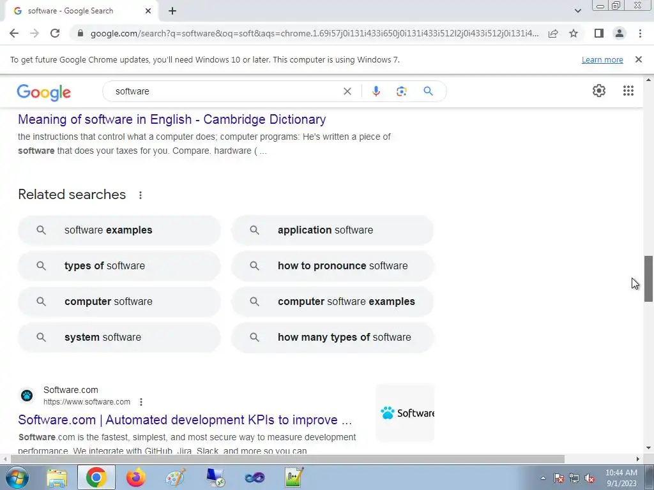The image size is (654, 490).
Task: Search for software examples
Action: (119, 230)
